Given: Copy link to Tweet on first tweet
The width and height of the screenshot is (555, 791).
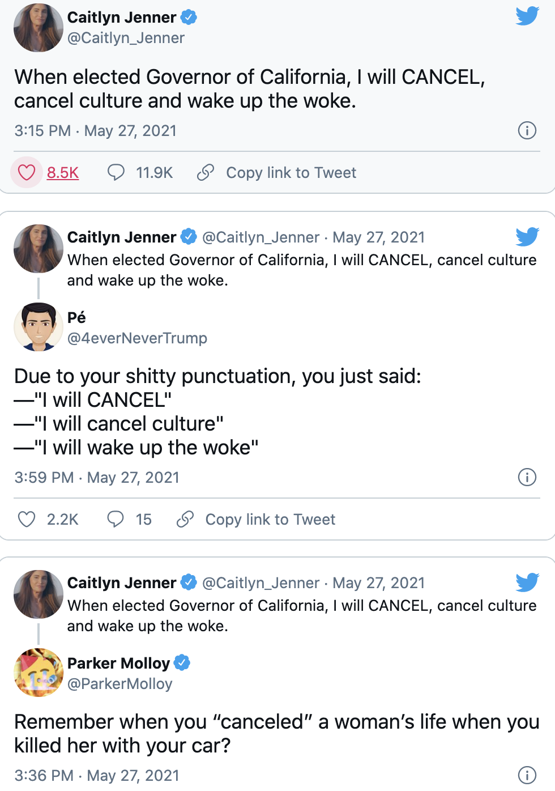Looking at the screenshot, I should point(291,173).
